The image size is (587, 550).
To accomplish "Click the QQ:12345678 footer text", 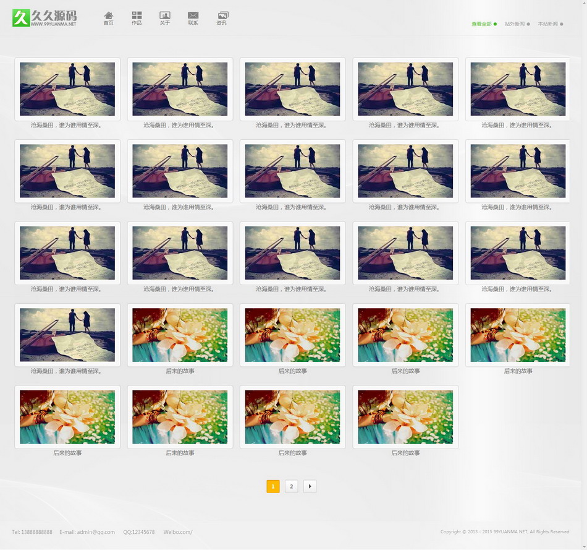I will 139,532.
